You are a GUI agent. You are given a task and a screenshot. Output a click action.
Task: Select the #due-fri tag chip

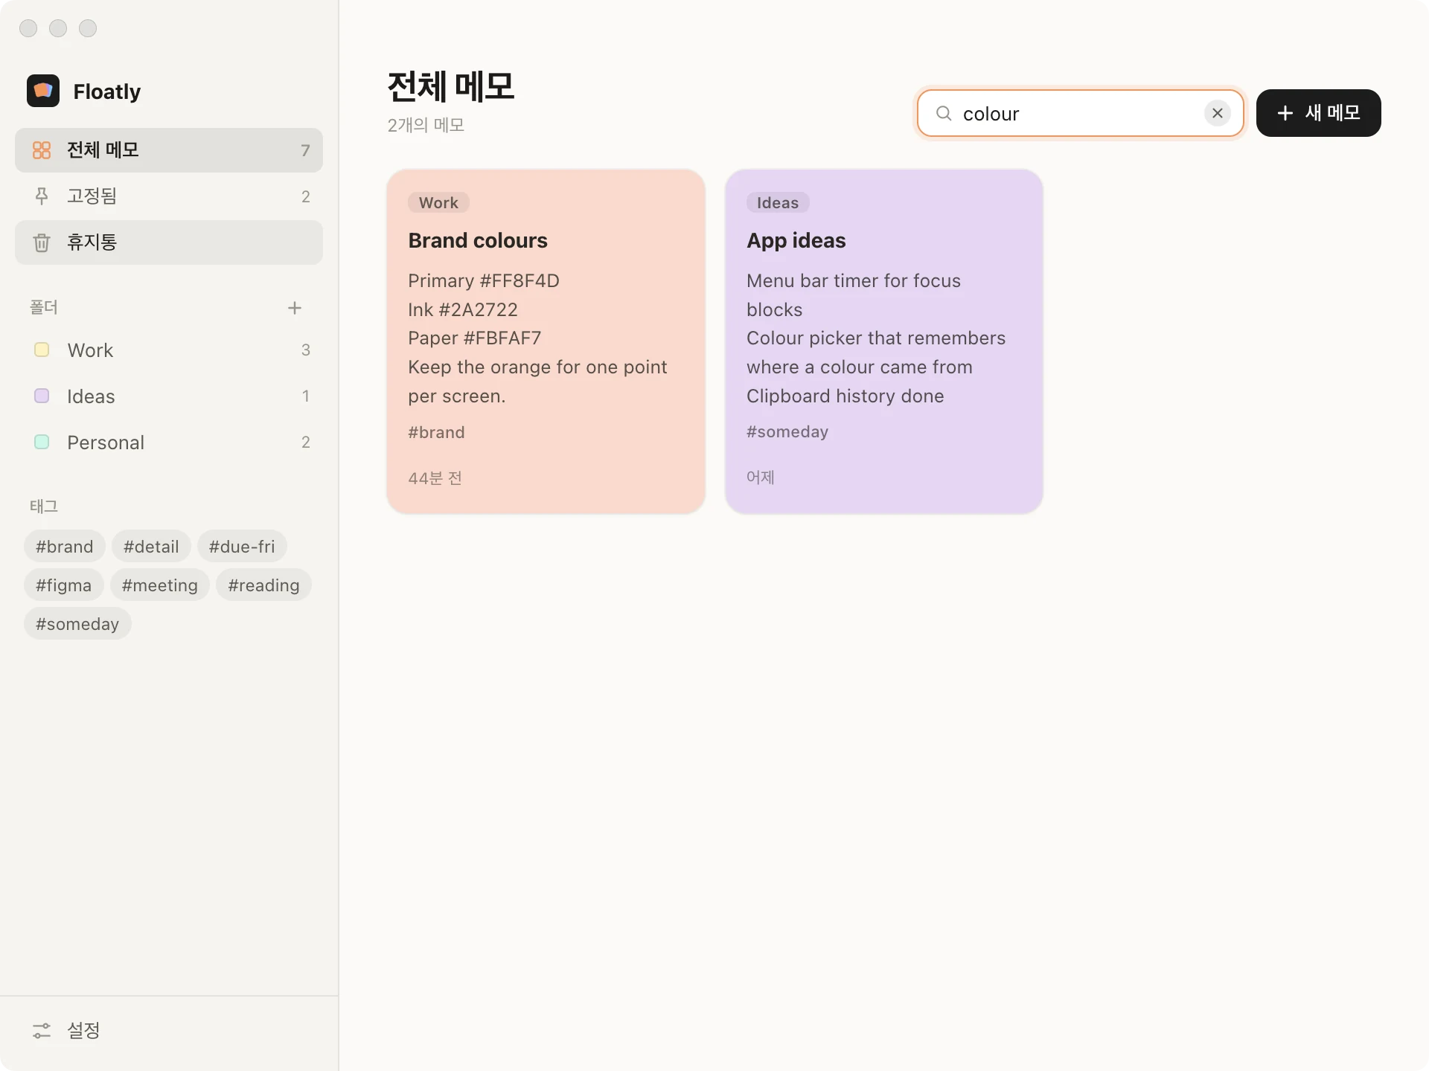[242, 547]
